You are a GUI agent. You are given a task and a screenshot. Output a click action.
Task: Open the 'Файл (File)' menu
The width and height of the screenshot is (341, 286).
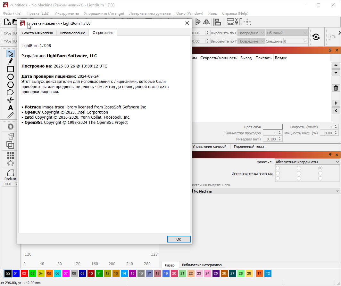tap(12, 13)
